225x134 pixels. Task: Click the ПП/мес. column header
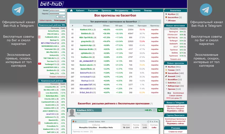[106, 26]
